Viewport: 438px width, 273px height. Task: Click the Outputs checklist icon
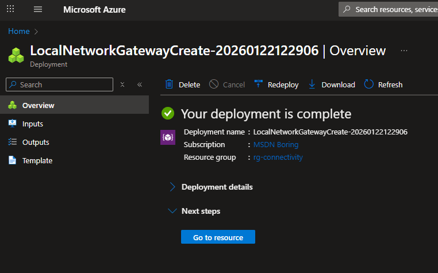(12, 141)
